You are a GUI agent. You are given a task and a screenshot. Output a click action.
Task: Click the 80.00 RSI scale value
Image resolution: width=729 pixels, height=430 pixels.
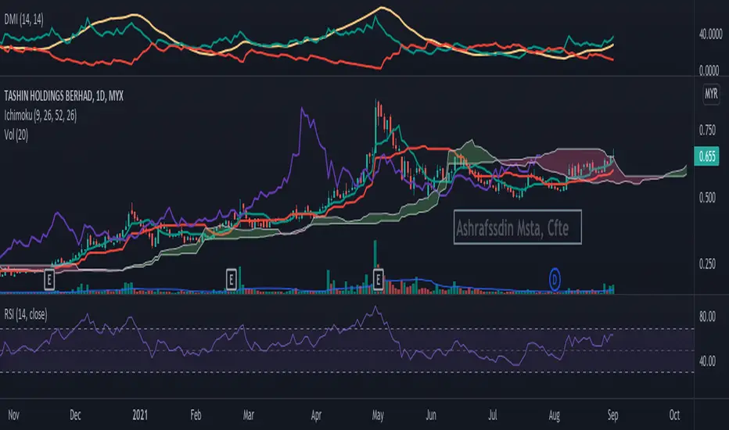tap(707, 317)
